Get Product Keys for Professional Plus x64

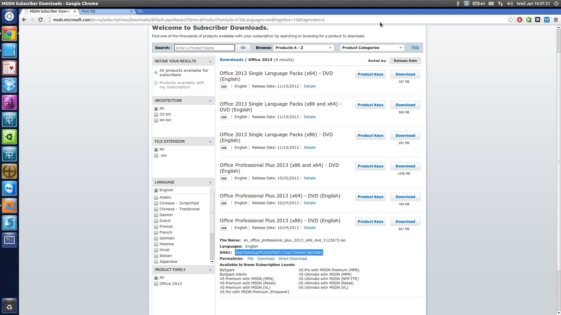point(370,197)
